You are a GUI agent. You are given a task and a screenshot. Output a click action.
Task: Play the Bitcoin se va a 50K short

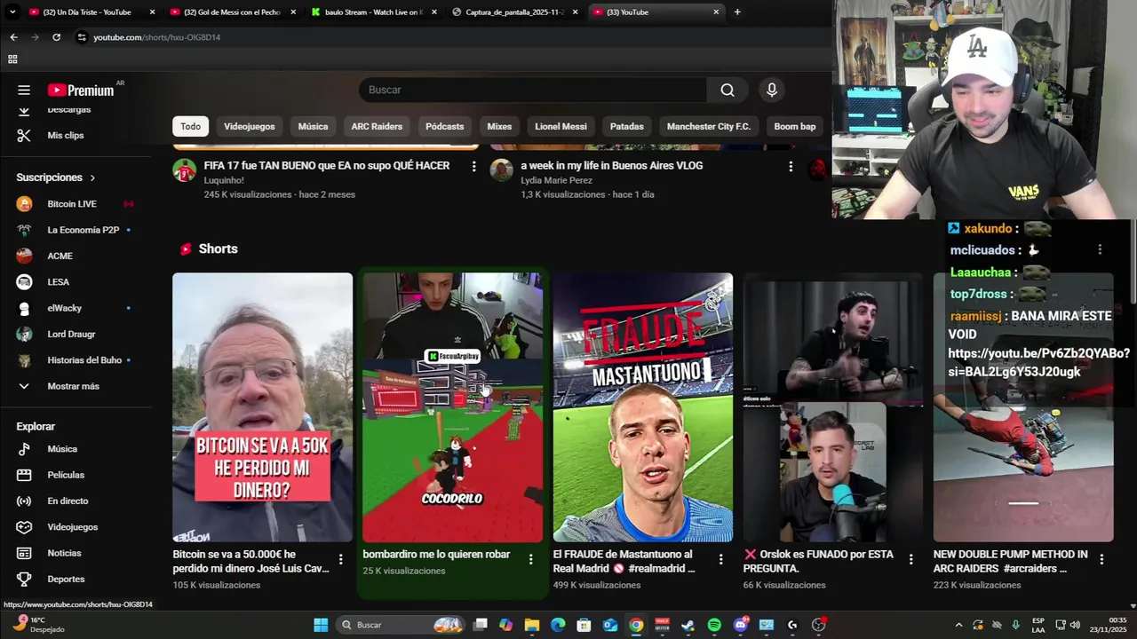pos(262,407)
